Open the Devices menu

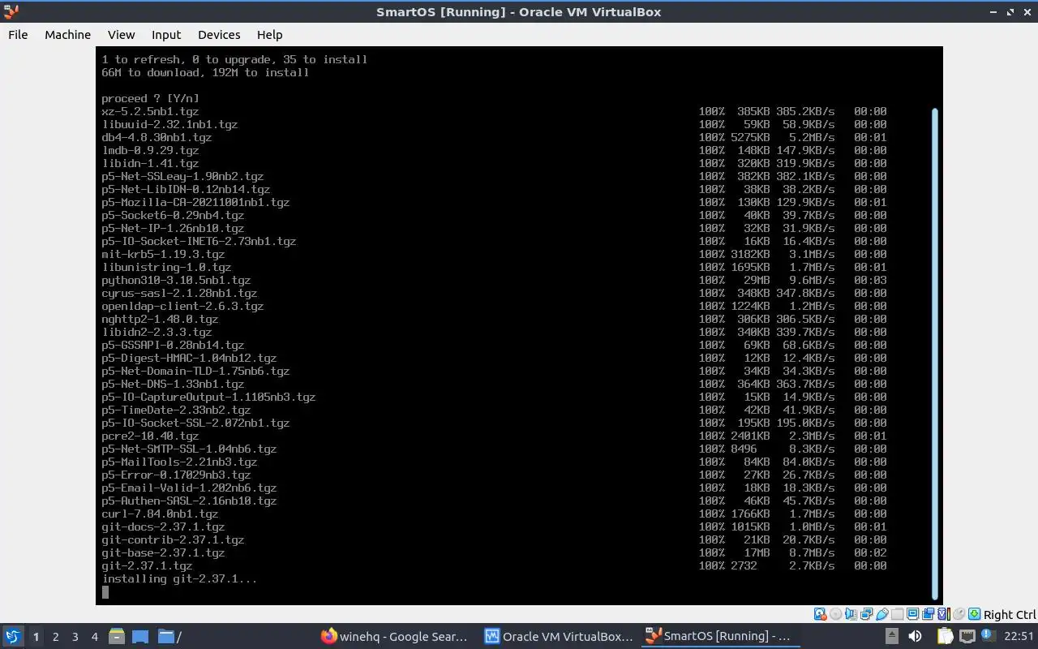pos(219,35)
